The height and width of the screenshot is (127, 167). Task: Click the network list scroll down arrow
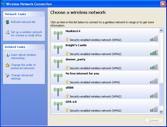(161, 112)
